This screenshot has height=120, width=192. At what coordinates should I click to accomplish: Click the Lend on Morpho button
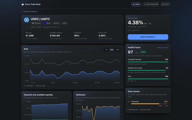coord(148,37)
